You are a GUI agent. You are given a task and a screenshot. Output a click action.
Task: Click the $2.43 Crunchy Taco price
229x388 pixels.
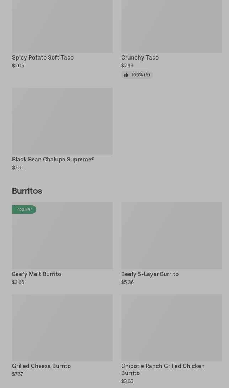127,66
